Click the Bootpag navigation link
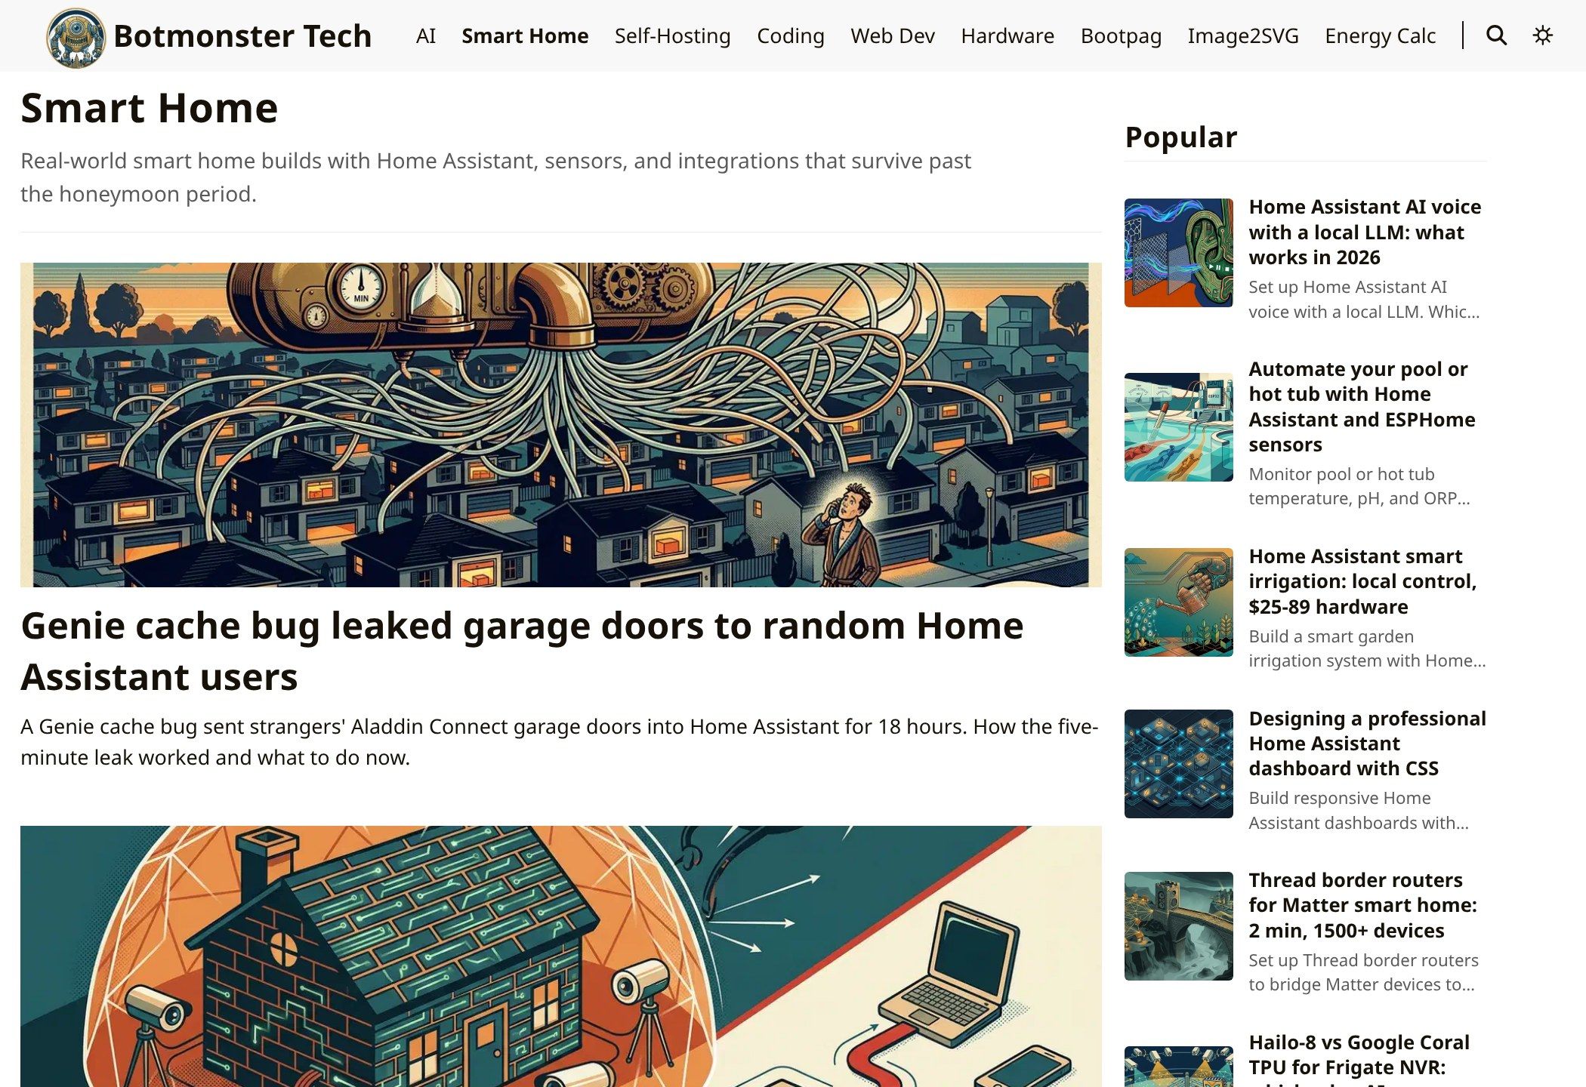This screenshot has width=1586, height=1087. point(1121,35)
